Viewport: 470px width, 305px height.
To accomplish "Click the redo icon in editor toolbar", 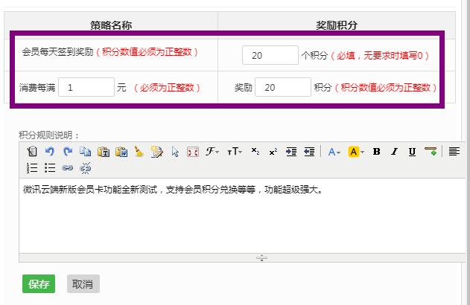I will click(x=67, y=152).
